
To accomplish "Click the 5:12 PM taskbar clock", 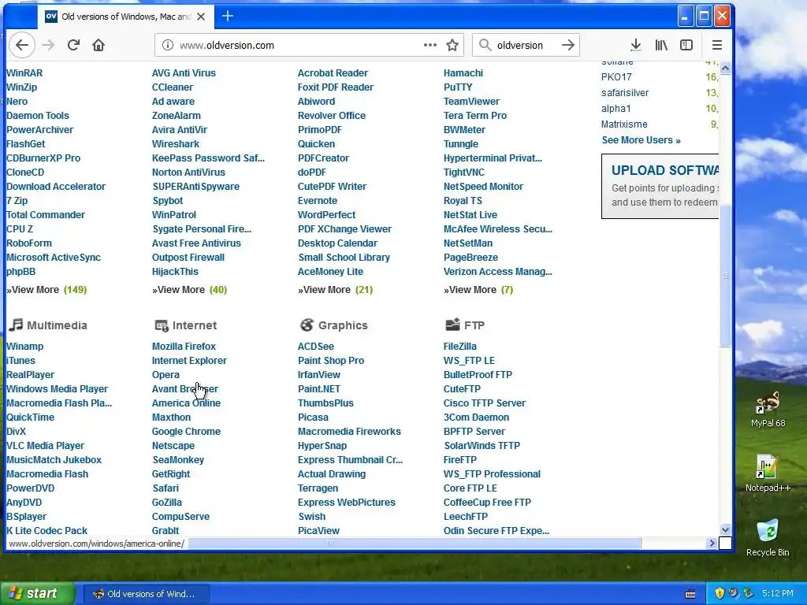I will [x=778, y=593].
